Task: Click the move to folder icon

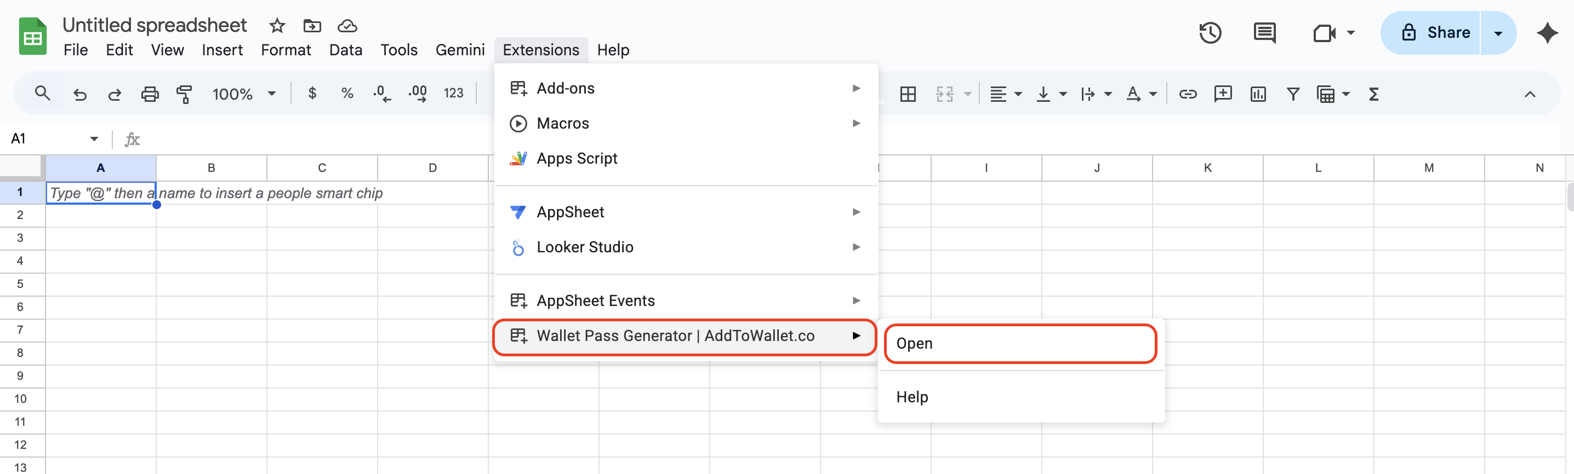Action: click(x=312, y=26)
